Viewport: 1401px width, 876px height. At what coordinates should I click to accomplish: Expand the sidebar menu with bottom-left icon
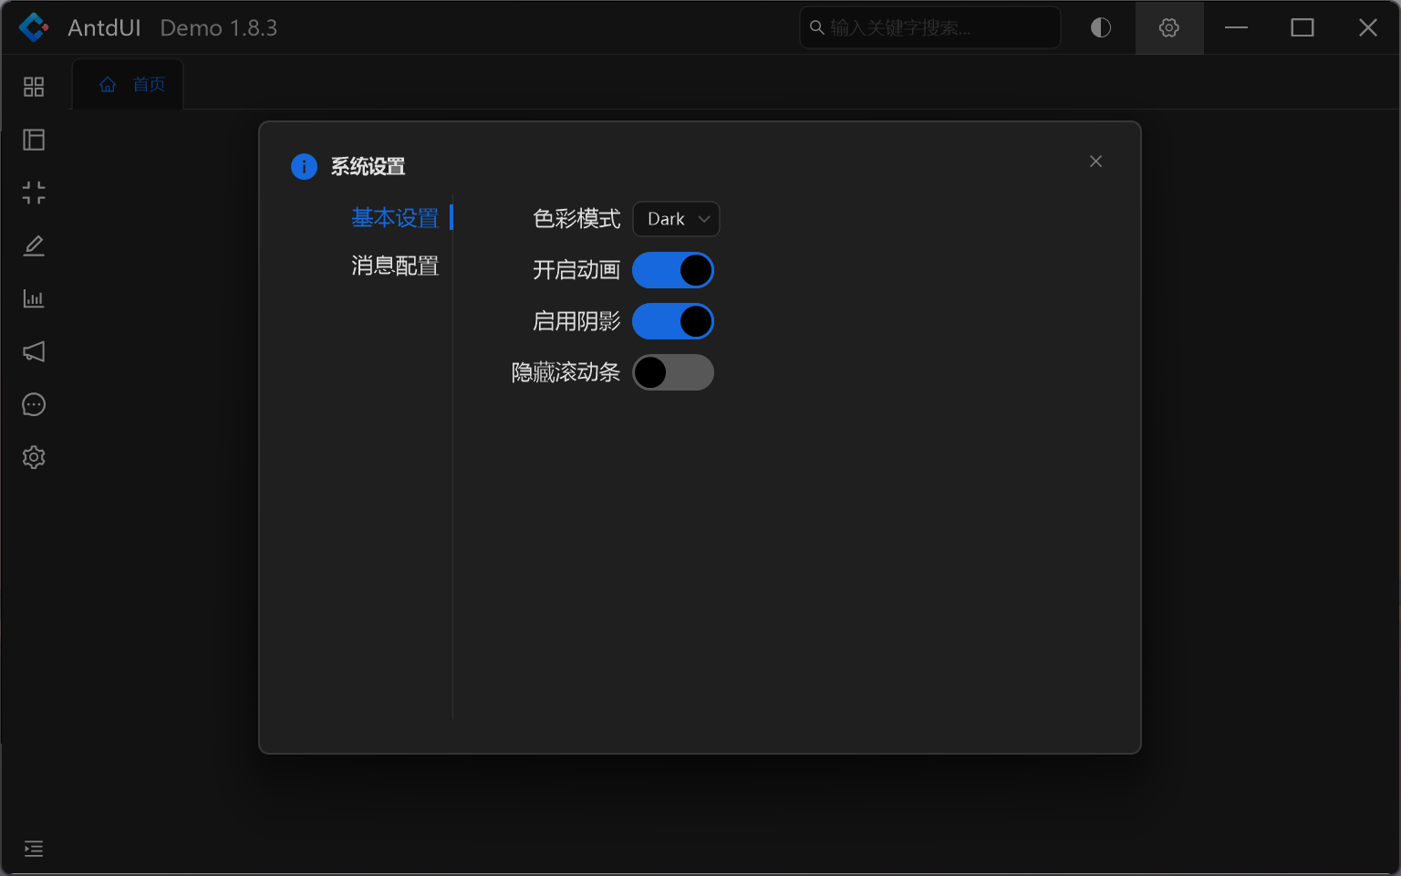click(x=34, y=849)
